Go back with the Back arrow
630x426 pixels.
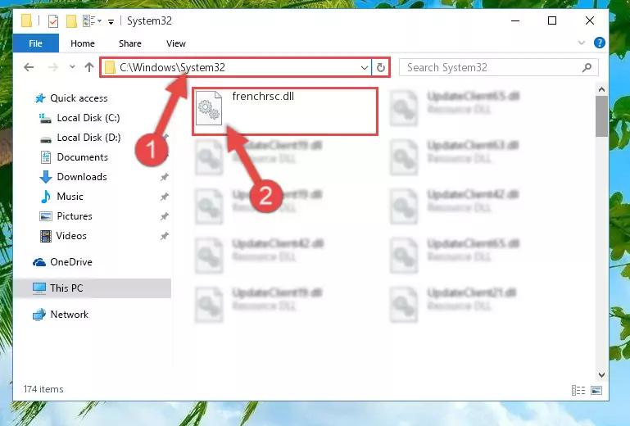[x=29, y=67]
